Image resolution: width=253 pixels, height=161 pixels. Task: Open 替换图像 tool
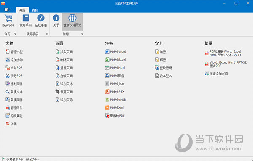[x=14, y=100]
